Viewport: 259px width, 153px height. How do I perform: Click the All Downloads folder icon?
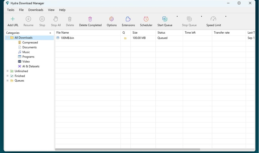click(12, 38)
